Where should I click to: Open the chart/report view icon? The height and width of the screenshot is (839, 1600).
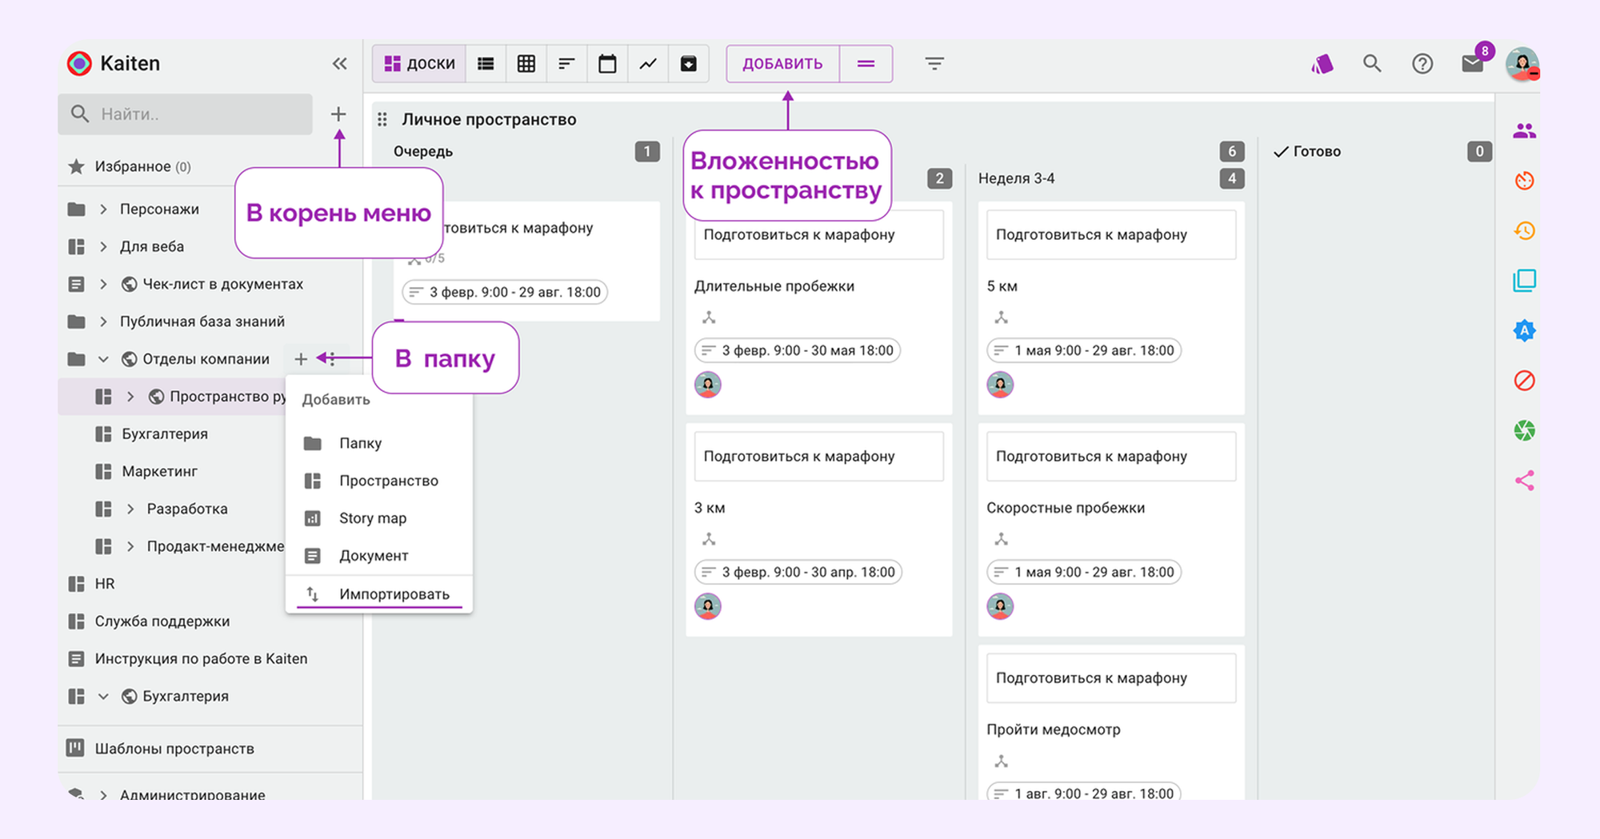[648, 63]
